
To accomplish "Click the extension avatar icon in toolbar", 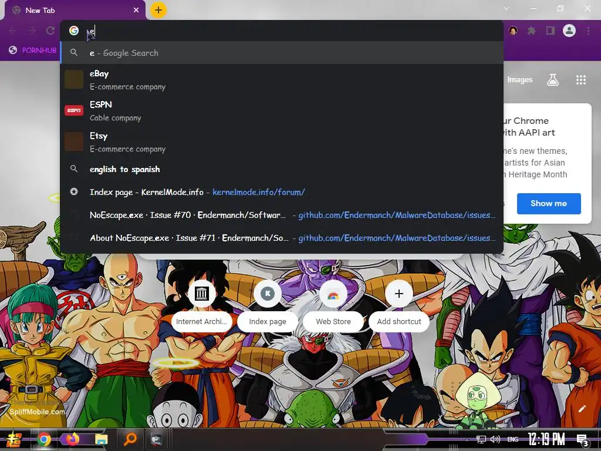I will pyautogui.click(x=513, y=31).
